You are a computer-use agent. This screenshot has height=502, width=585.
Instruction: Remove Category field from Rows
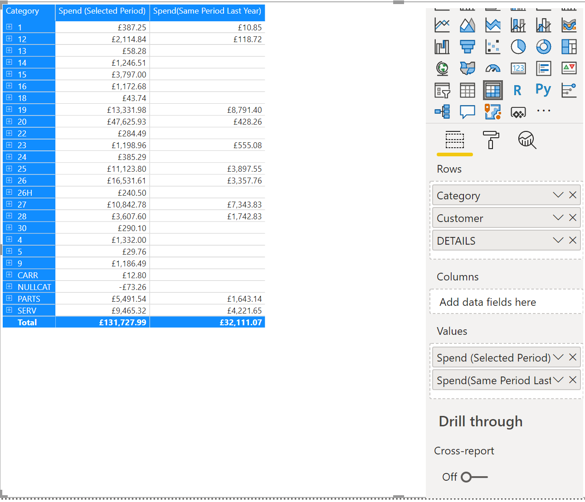(573, 195)
